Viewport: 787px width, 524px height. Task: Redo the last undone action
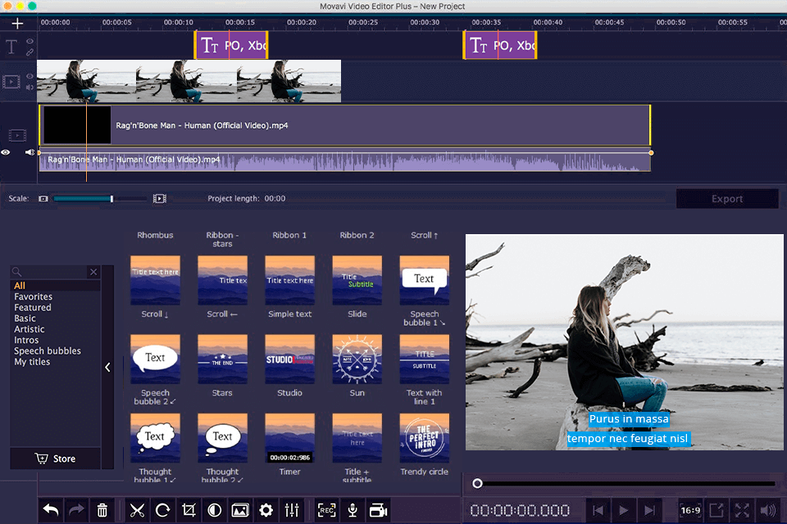[x=76, y=510]
